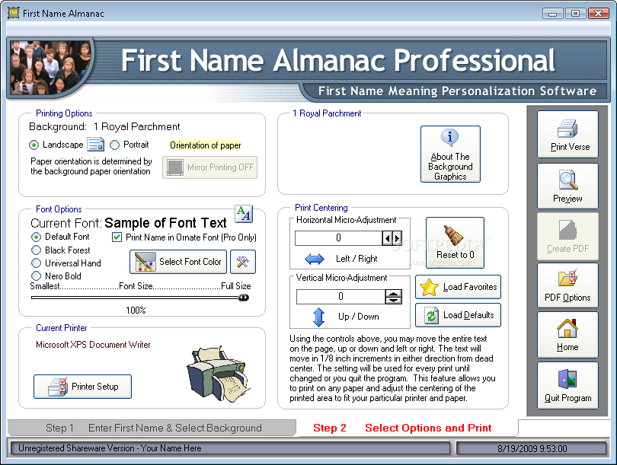Choose the Default Font option

click(37, 237)
